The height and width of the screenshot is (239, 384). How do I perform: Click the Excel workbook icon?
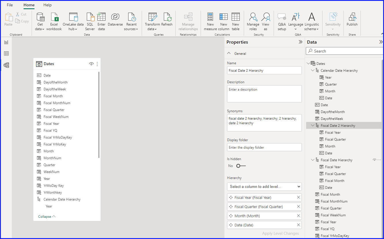click(54, 22)
